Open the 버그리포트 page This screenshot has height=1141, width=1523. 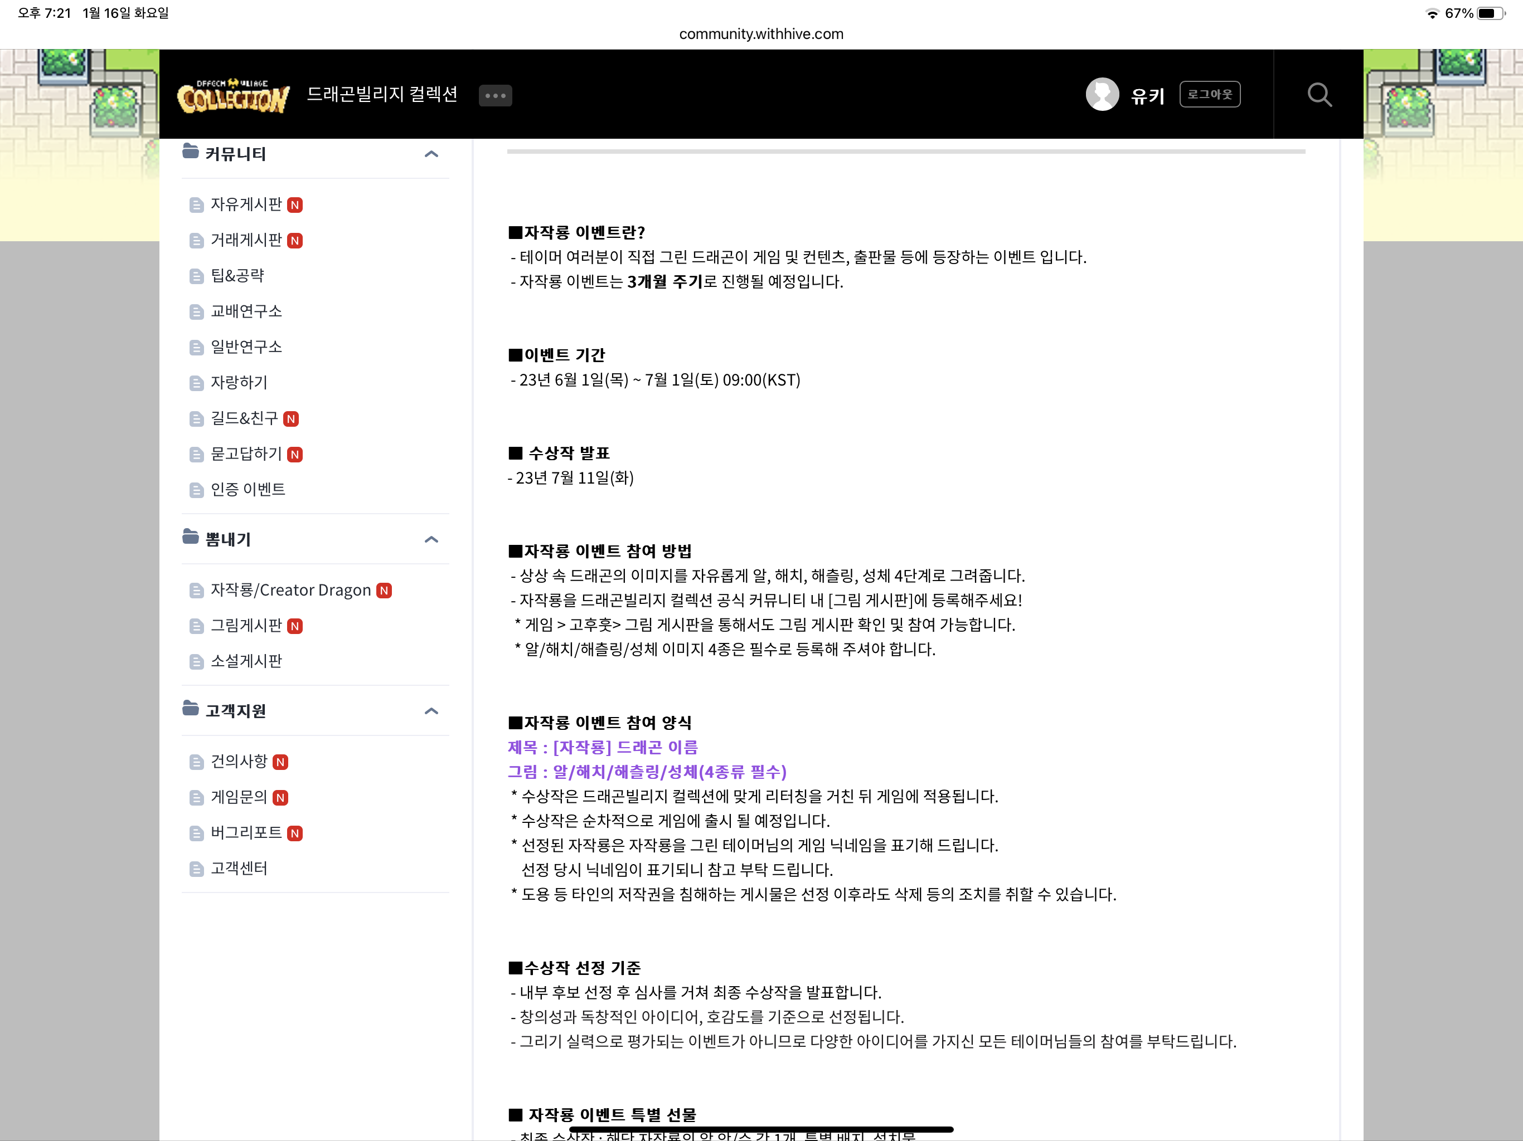click(x=246, y=833)
